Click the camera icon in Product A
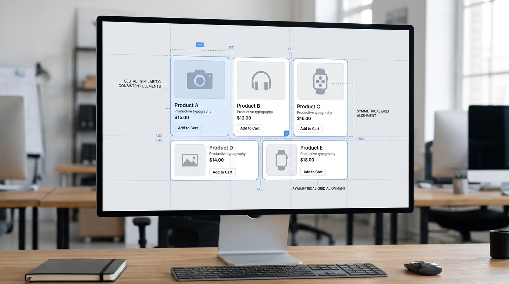 tap(200, 80)
